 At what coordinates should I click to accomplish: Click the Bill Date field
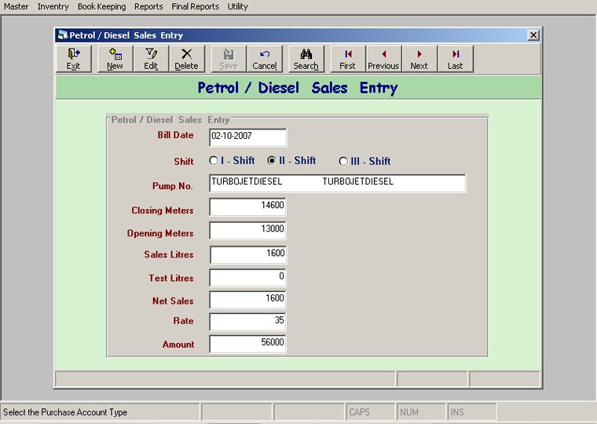tap(247, 137)
